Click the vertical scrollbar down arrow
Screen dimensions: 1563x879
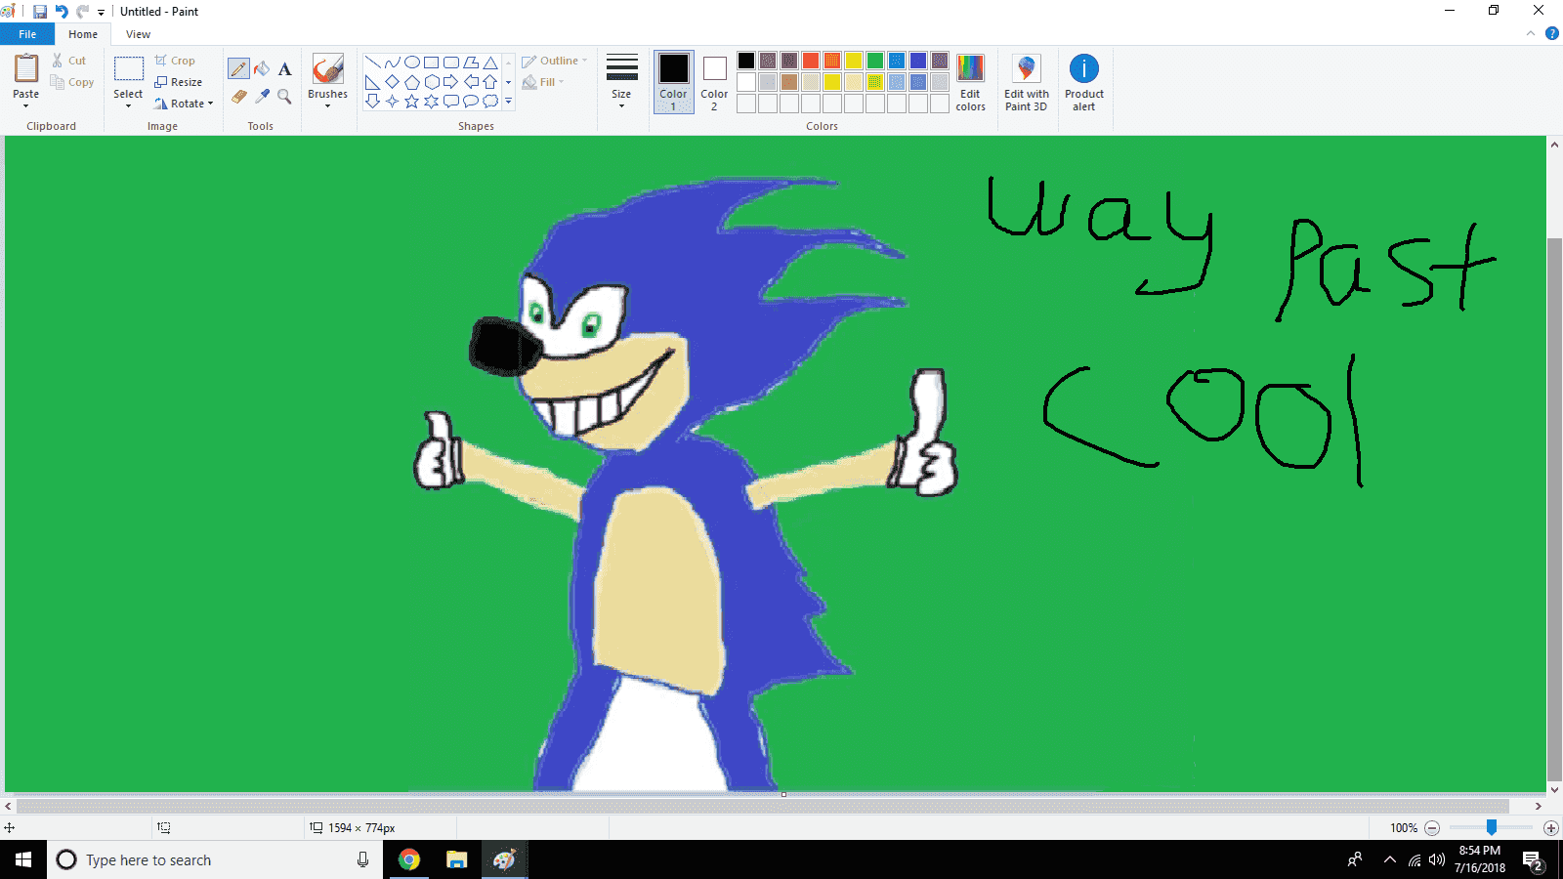pos(1554,789)
